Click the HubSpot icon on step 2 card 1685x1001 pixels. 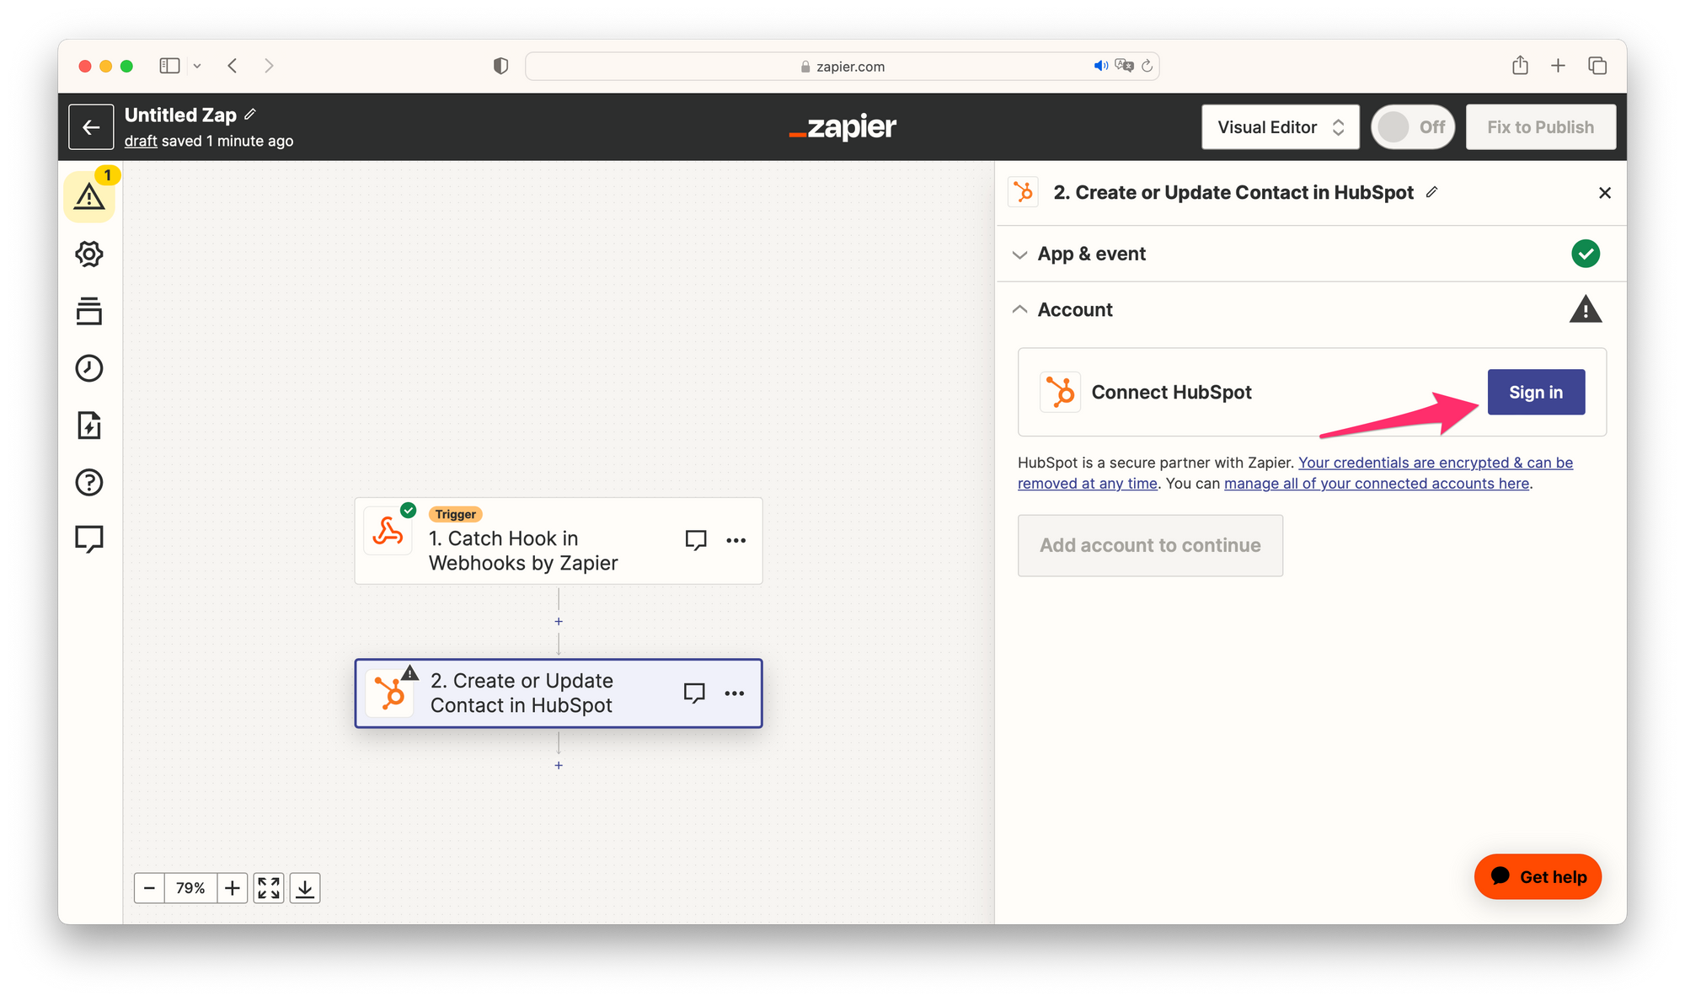[x=390, y=693]
